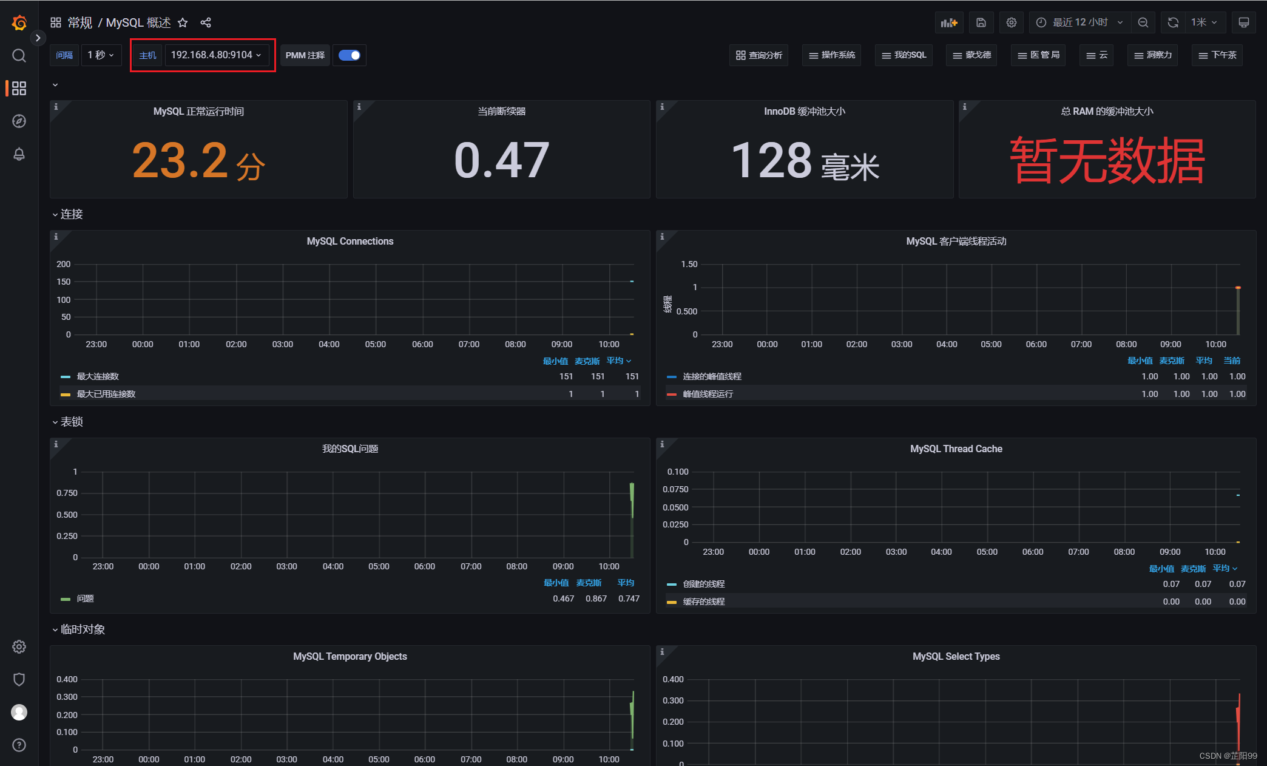1267x766 pixels.
Task: Share the dashboard with the share icon
Action: tap(206, 22)
